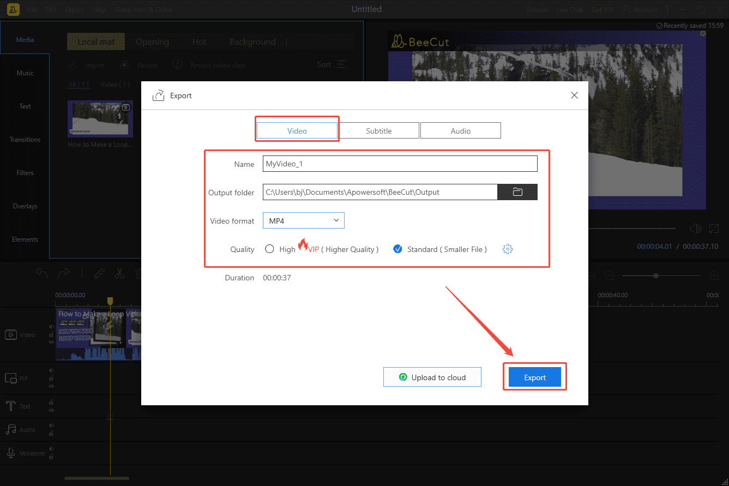Screen dimensions: 729x486
Task: Expand the preview to fullscreen
Action: (715, 229)
